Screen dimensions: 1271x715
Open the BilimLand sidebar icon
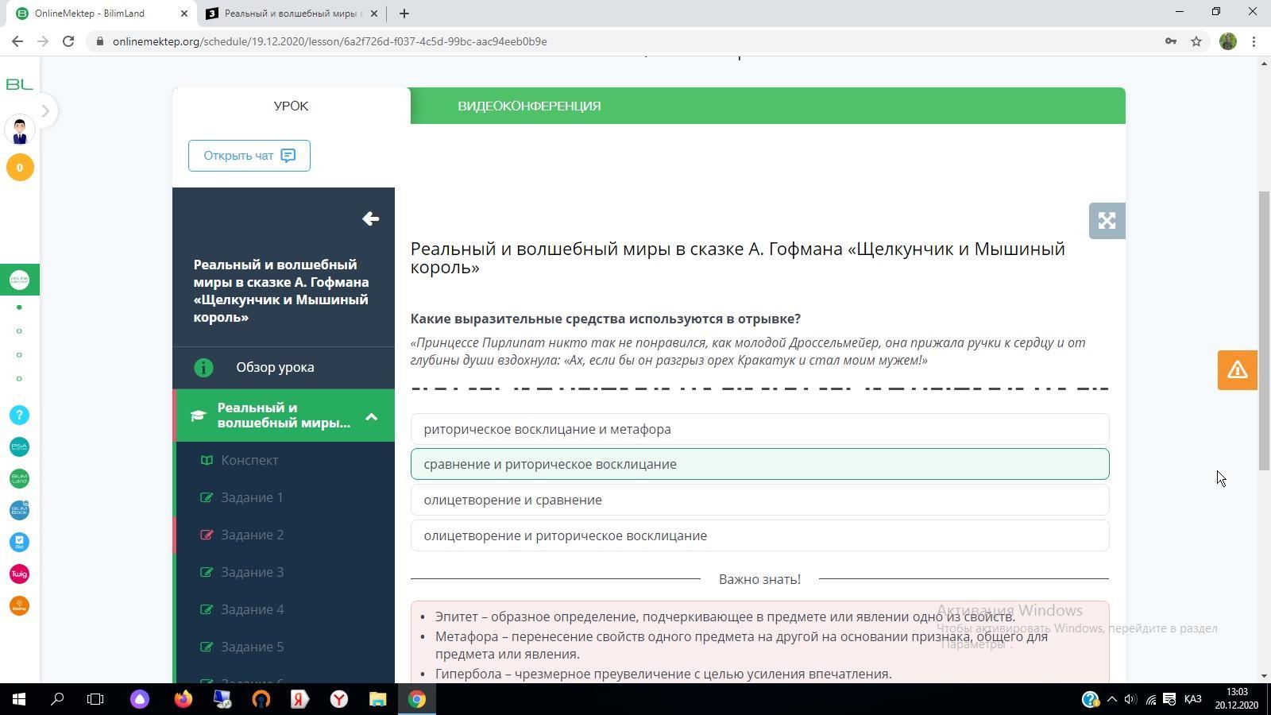tap(20, 478)
